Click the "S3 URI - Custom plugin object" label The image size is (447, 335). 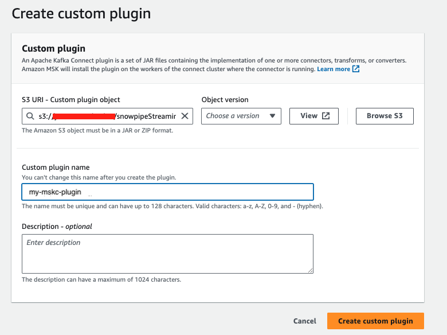click(x=71, y=100)
